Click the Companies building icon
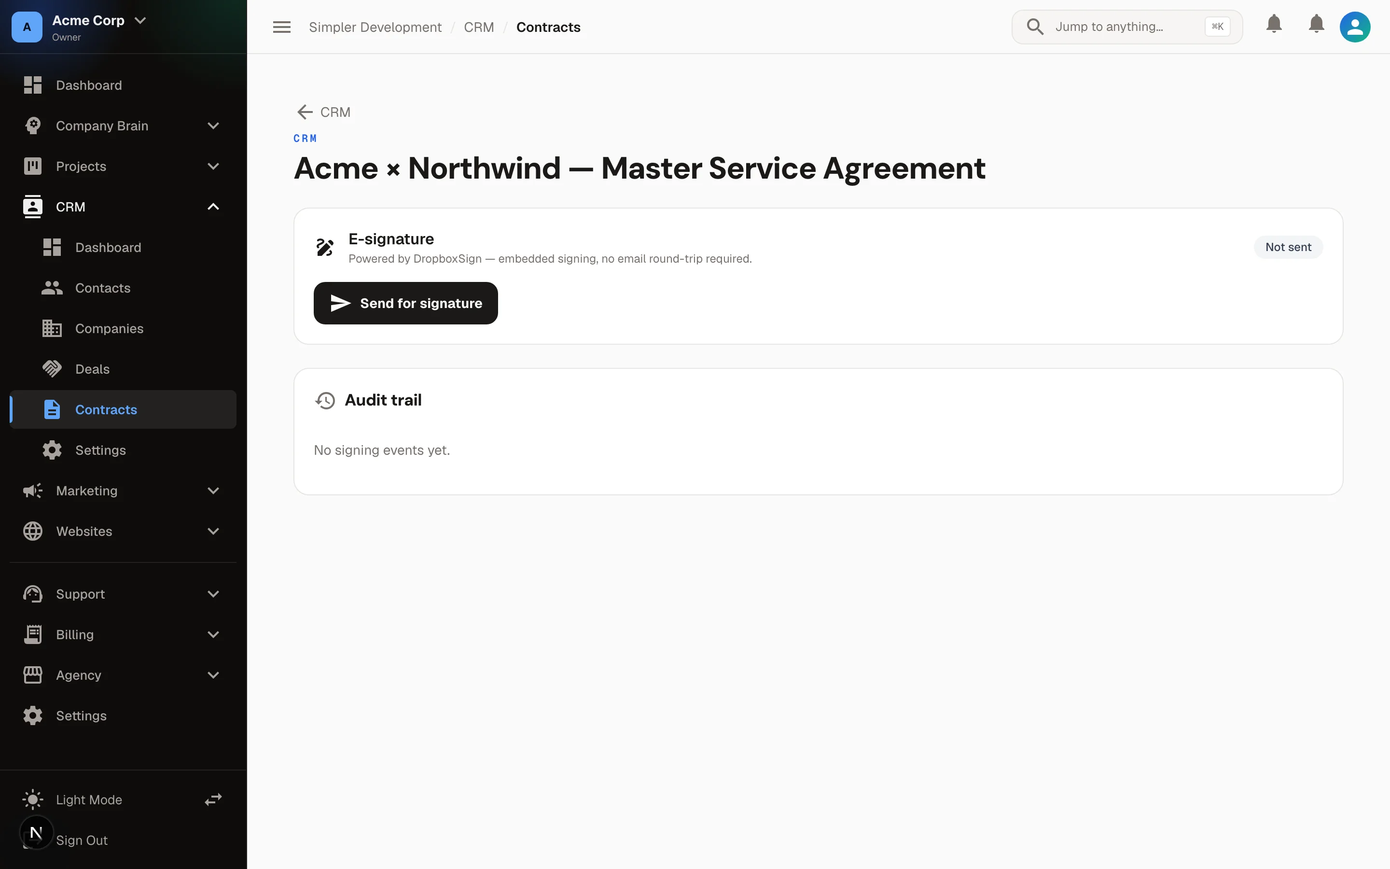Screen dimensions: 1390x869 click(52, 329)
